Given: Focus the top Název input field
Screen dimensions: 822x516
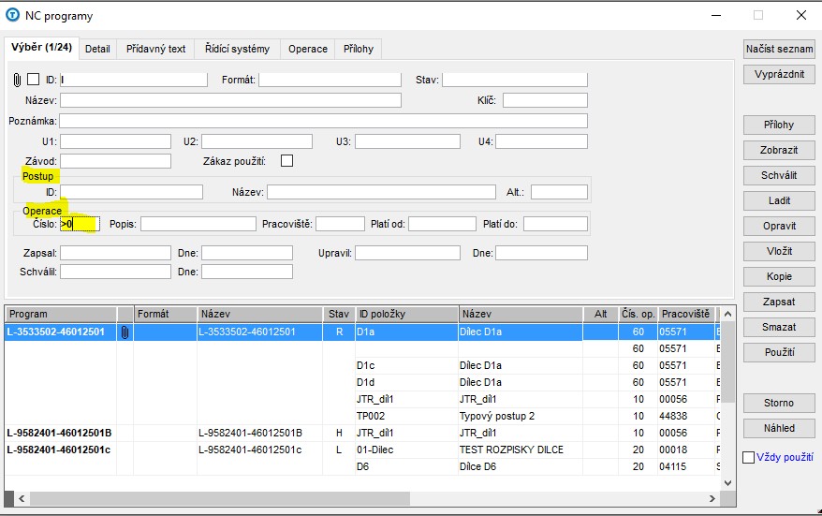Looking at the screenshot, I should (230, 100).
